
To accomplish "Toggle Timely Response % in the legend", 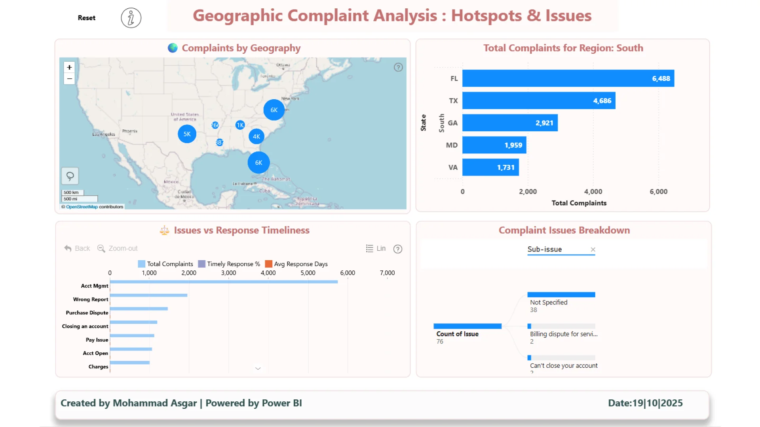I will 202,264.
